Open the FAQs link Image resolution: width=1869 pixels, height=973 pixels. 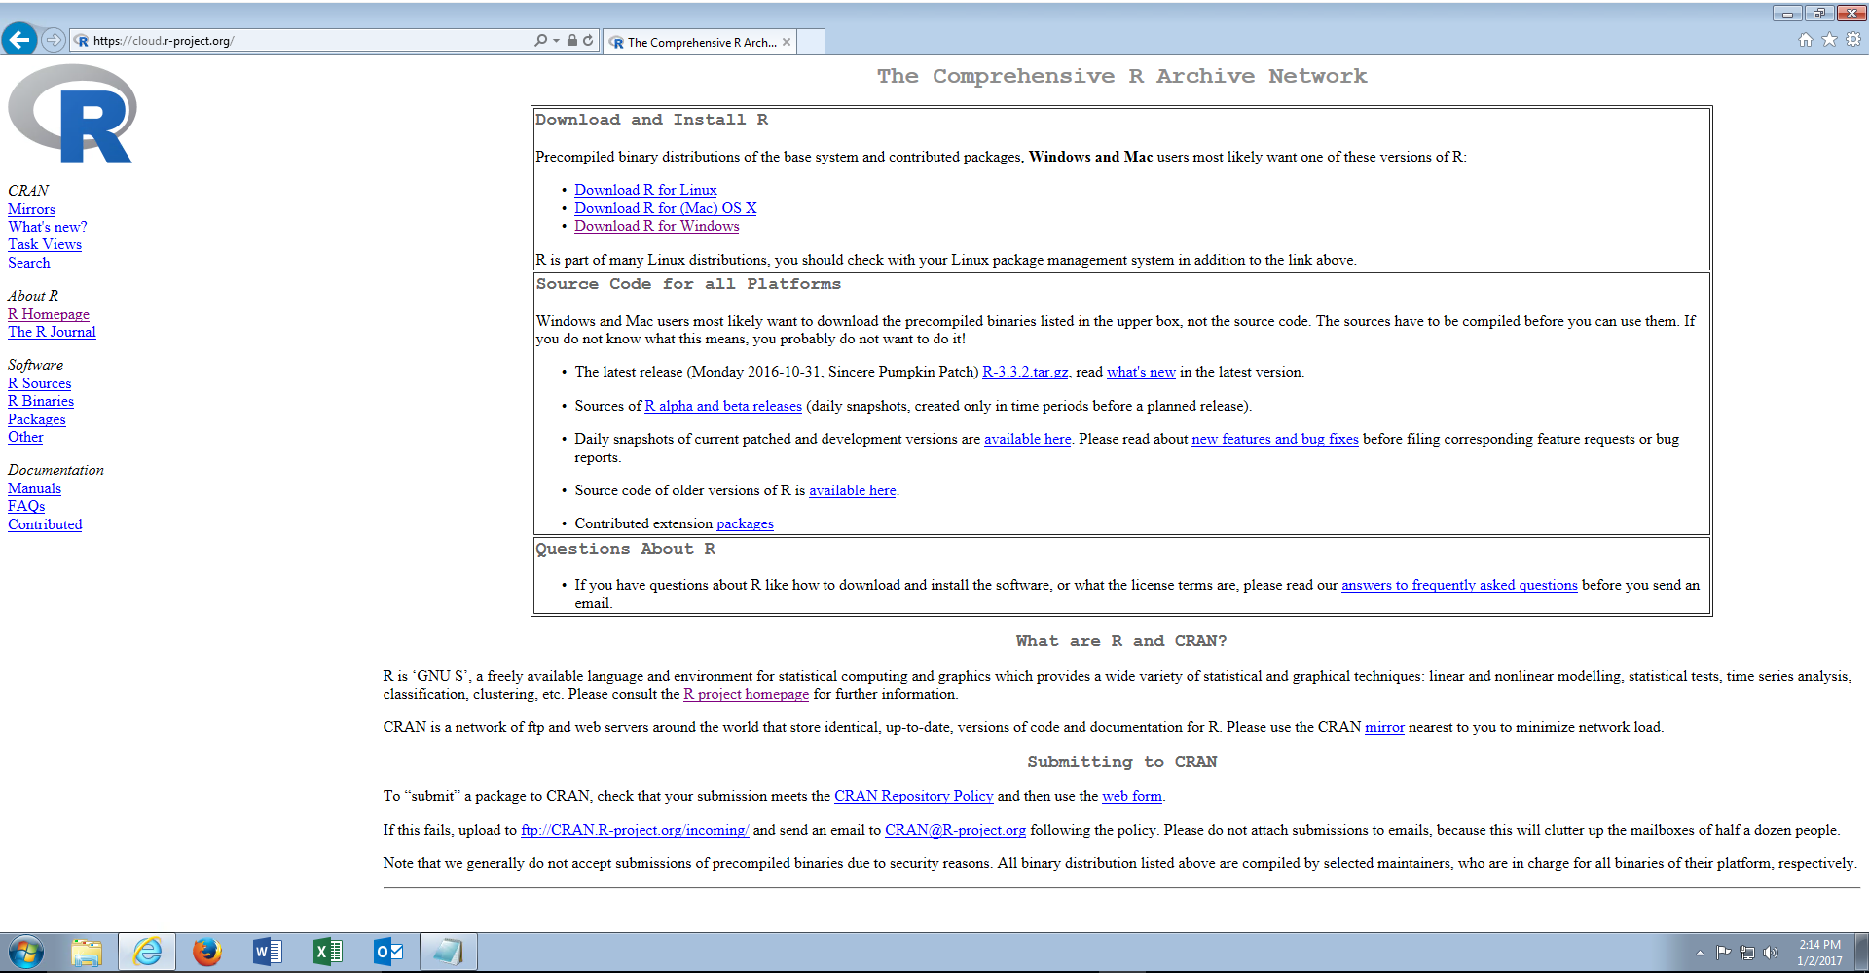tap(26, 506)
